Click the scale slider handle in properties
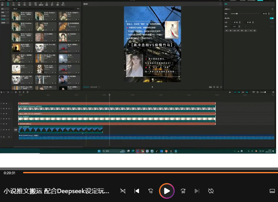278x202 pixels. coord(237,14)
